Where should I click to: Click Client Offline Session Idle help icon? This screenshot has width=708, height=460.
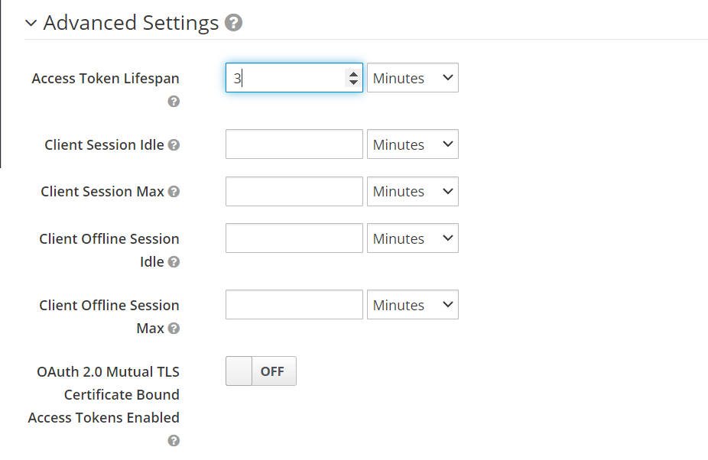point(174,262)
